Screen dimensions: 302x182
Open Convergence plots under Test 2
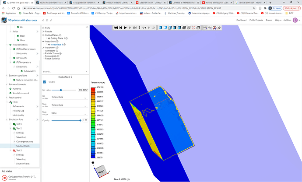(25, 142)
